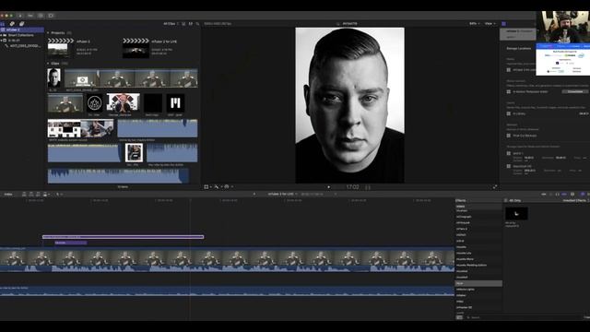
Task: Select the white M logo clip thumbnail
Action: pos(175,102)
